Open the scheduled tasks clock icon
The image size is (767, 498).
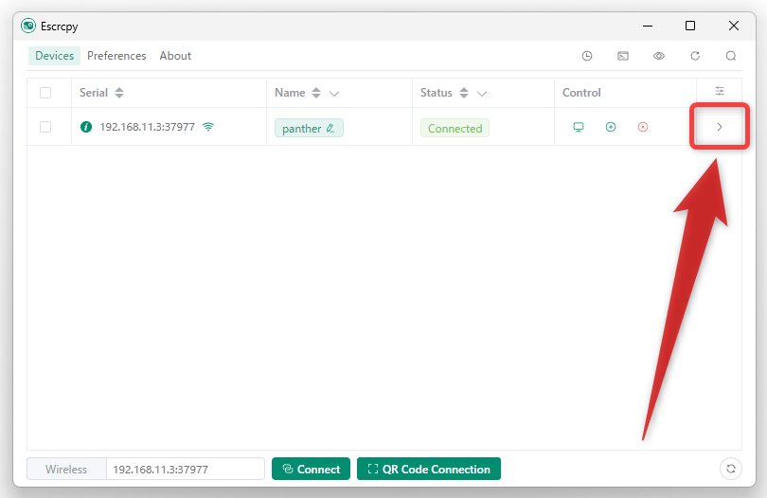click(x=587, y=56)
